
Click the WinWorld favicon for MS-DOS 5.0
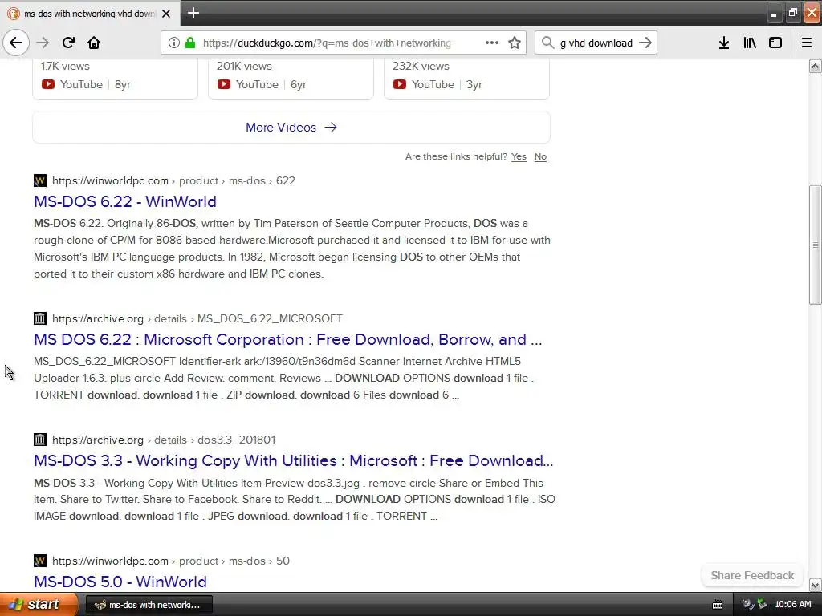(40, 561)
